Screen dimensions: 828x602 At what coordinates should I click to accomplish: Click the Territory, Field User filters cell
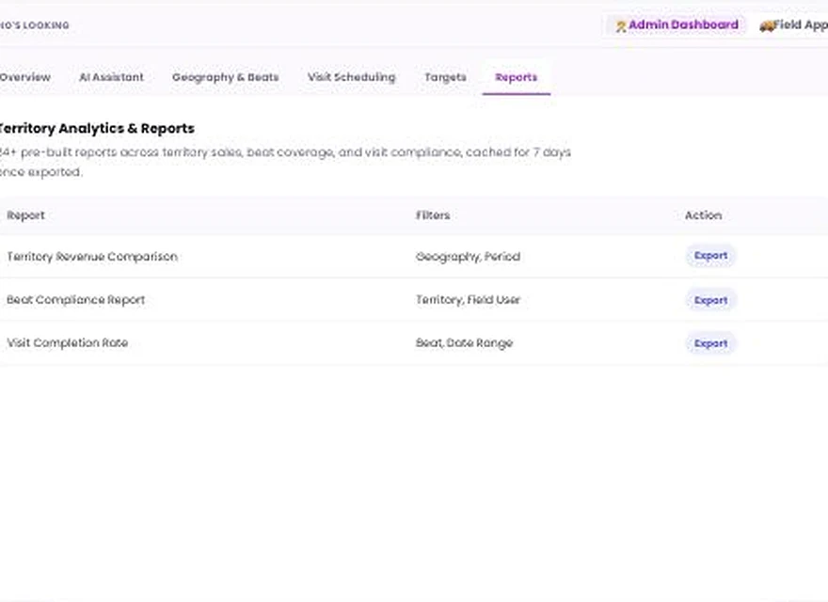[x=468, y=300]
